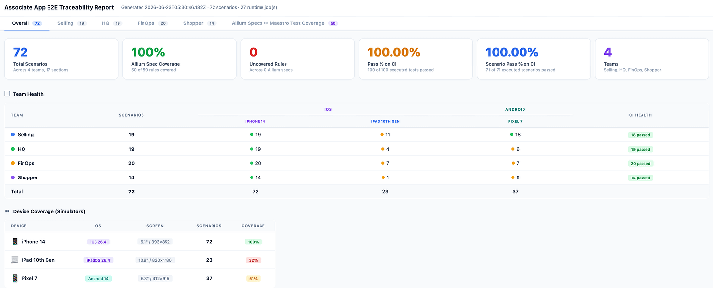Open the HQ tab
713x288 pixels.
tap(112, 23)
